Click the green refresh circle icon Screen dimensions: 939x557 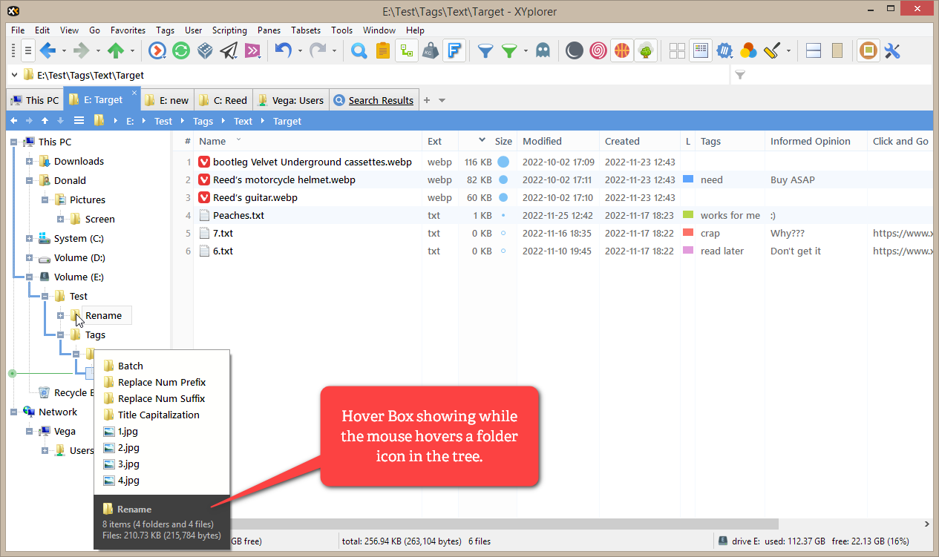point(180,50)
